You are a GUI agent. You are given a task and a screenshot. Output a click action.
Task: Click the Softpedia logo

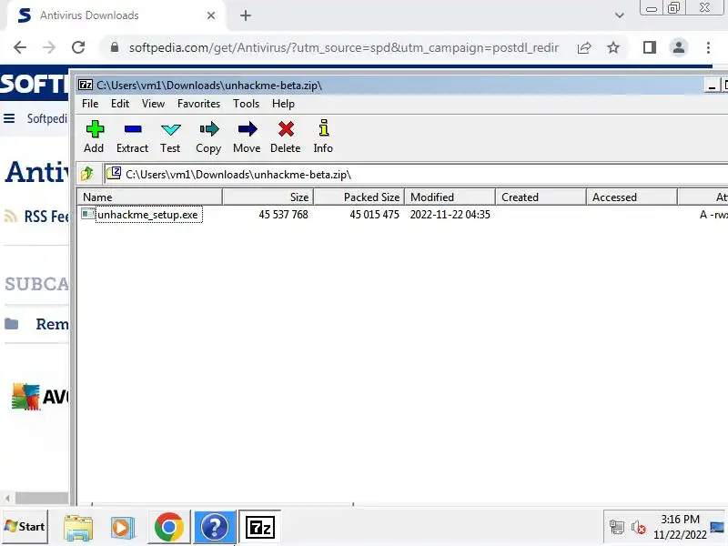tap(35, 84)
